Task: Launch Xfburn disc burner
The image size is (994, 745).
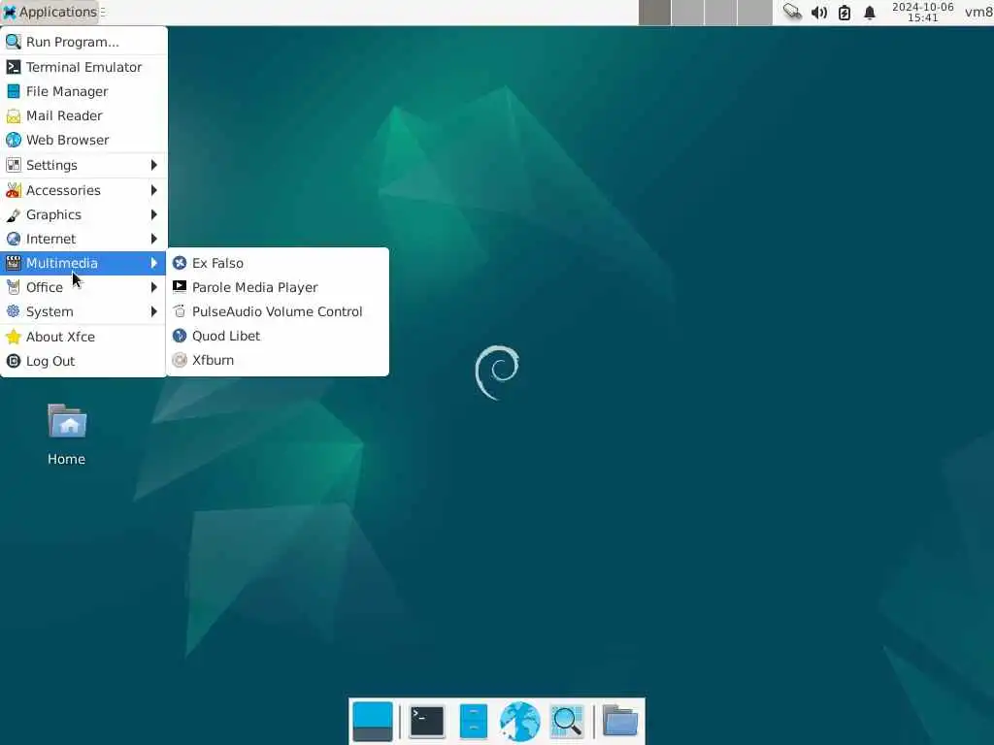Action: [278, 360]
